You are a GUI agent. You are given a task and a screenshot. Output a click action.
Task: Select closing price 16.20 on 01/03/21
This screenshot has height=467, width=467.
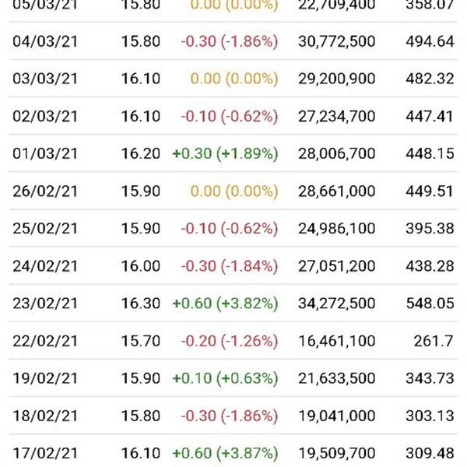click(141, 153)
